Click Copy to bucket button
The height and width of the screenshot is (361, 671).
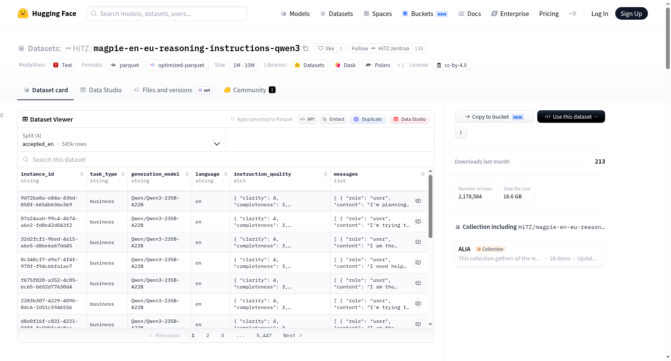(x=494, y=117)
